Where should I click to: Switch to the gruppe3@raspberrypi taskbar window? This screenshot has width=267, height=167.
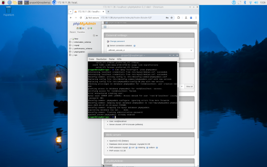point(37,2)
